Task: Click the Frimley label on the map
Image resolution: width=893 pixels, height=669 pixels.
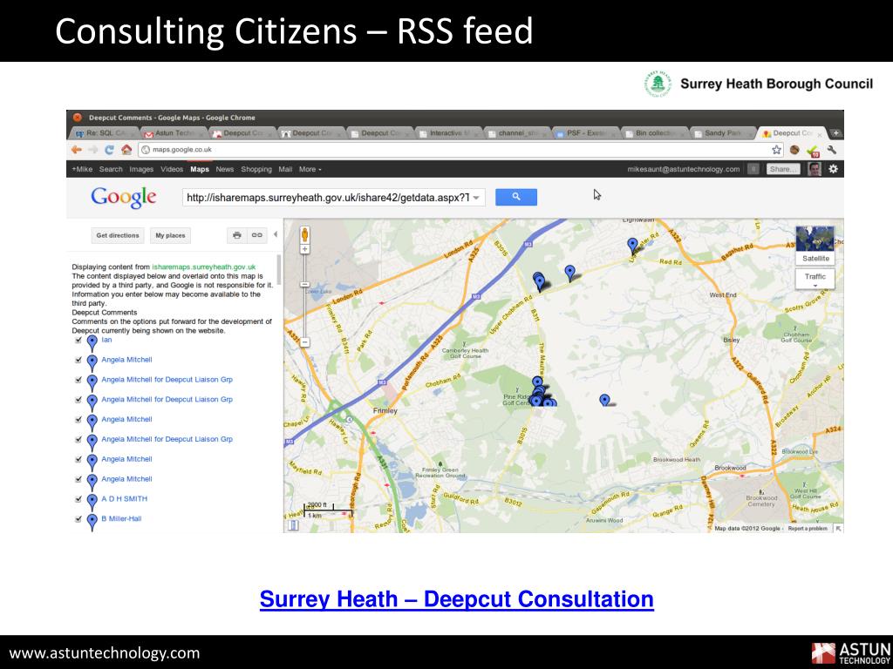Action: 385,411
